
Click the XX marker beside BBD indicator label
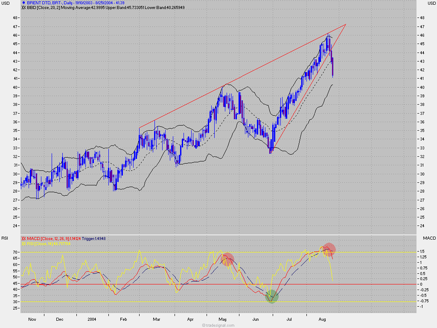coord(23,8)
